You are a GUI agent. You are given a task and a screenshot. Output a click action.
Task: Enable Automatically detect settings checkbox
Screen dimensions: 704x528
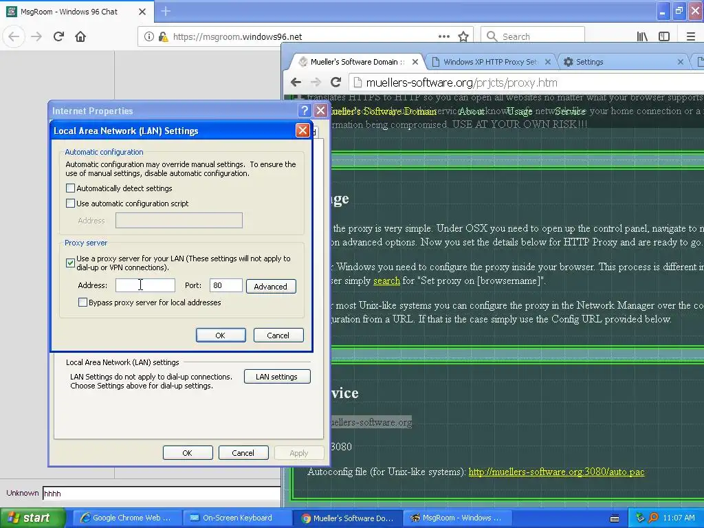point(71,188)
